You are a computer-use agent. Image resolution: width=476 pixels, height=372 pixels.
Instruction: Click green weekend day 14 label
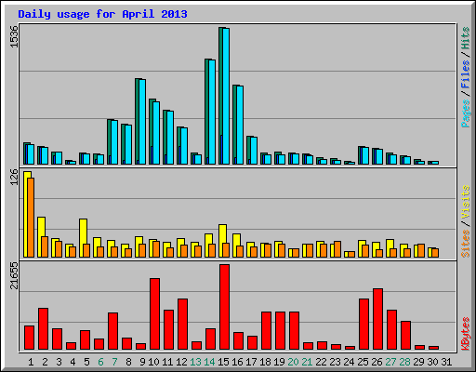point(209,362)
